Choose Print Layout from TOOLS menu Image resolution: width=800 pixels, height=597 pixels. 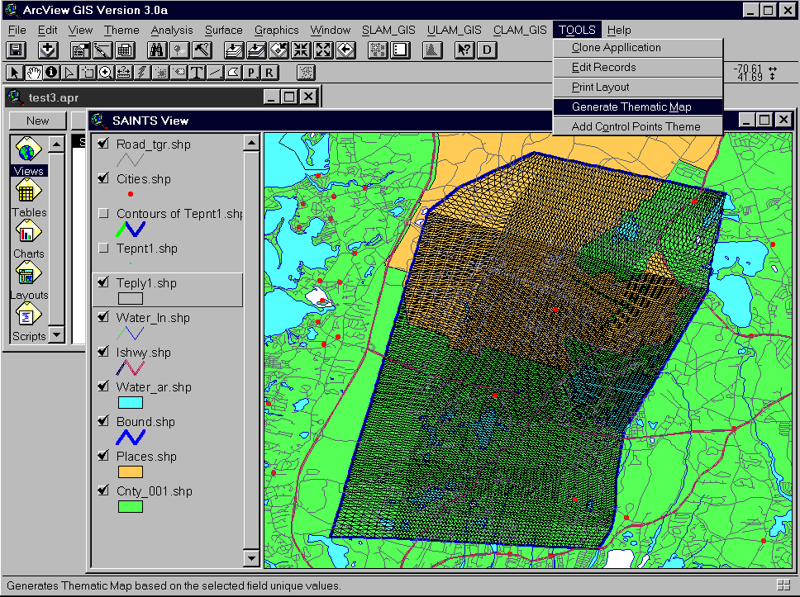pyautogui.click(x=638, y=88)
